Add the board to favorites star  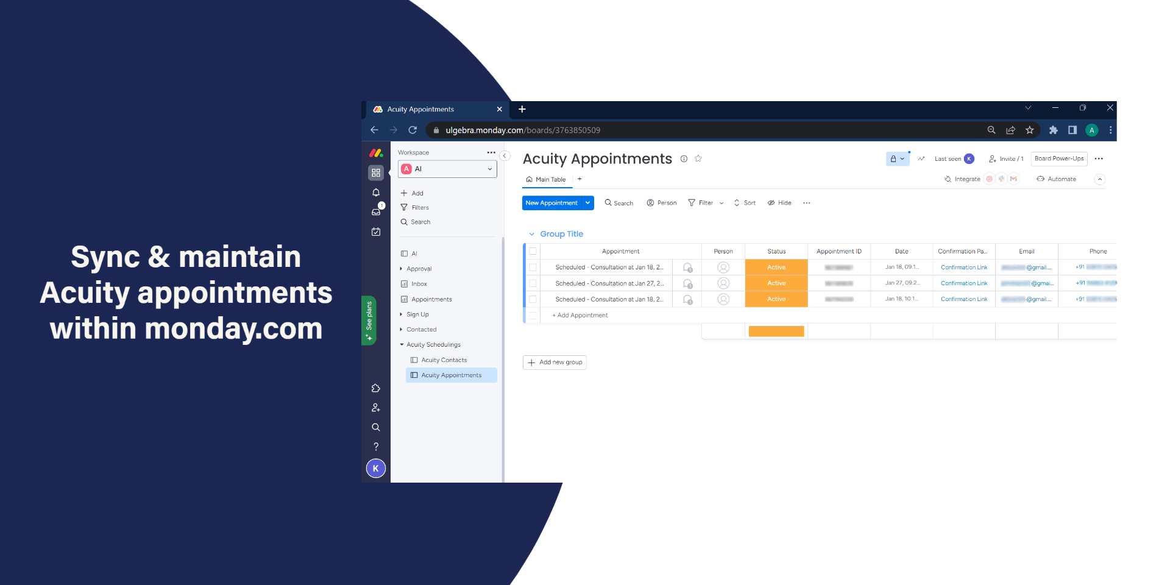tap(698, 158)
